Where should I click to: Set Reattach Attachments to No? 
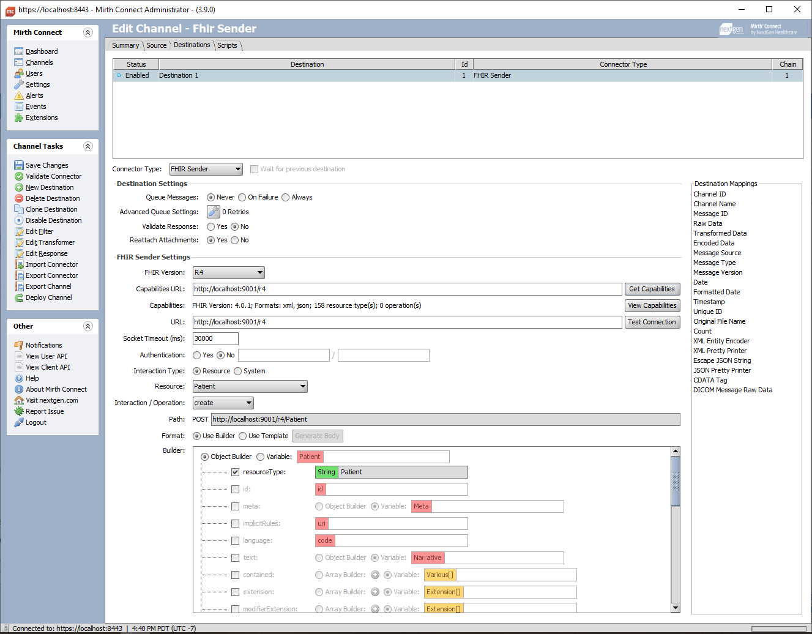coord(235,240)
